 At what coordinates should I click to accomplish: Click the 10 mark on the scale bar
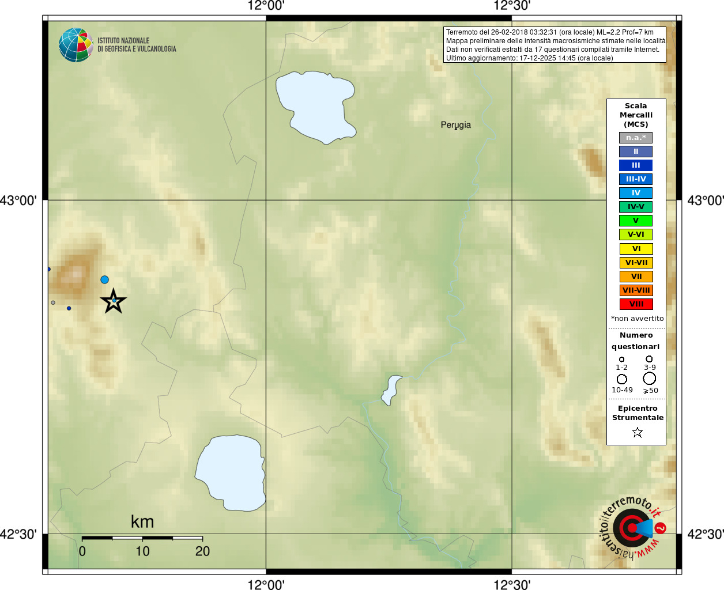point(142,551)
